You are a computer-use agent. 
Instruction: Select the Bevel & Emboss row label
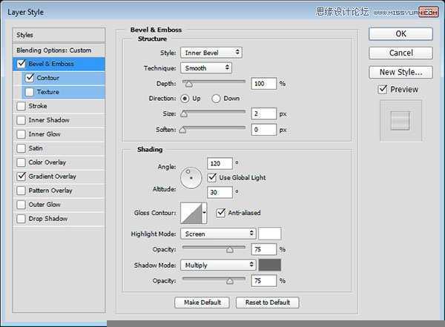pos(51,64)
